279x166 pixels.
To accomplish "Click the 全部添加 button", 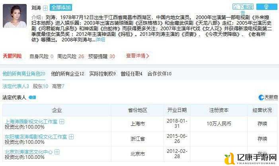I will coord(61,8).
